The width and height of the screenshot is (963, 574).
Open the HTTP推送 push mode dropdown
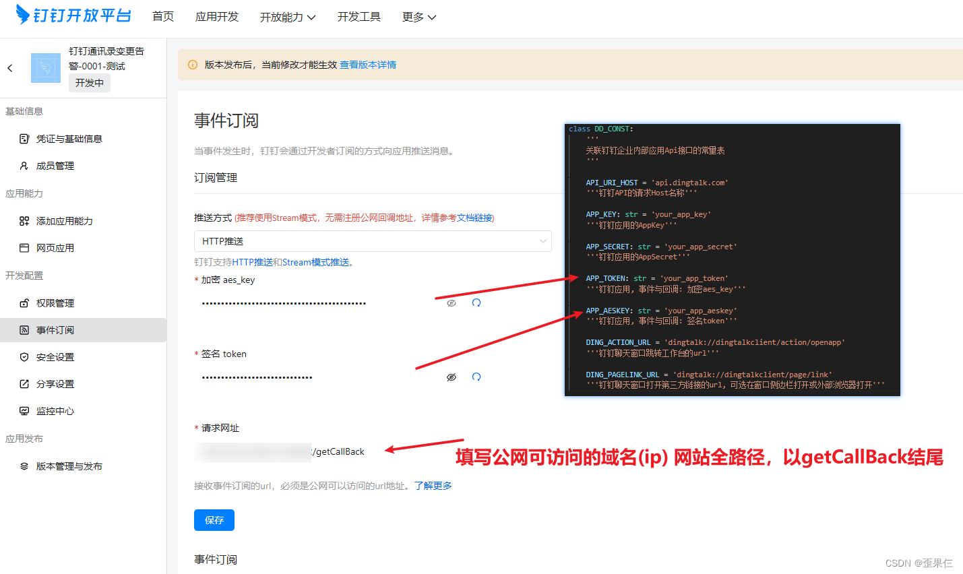tap(373, 241)
